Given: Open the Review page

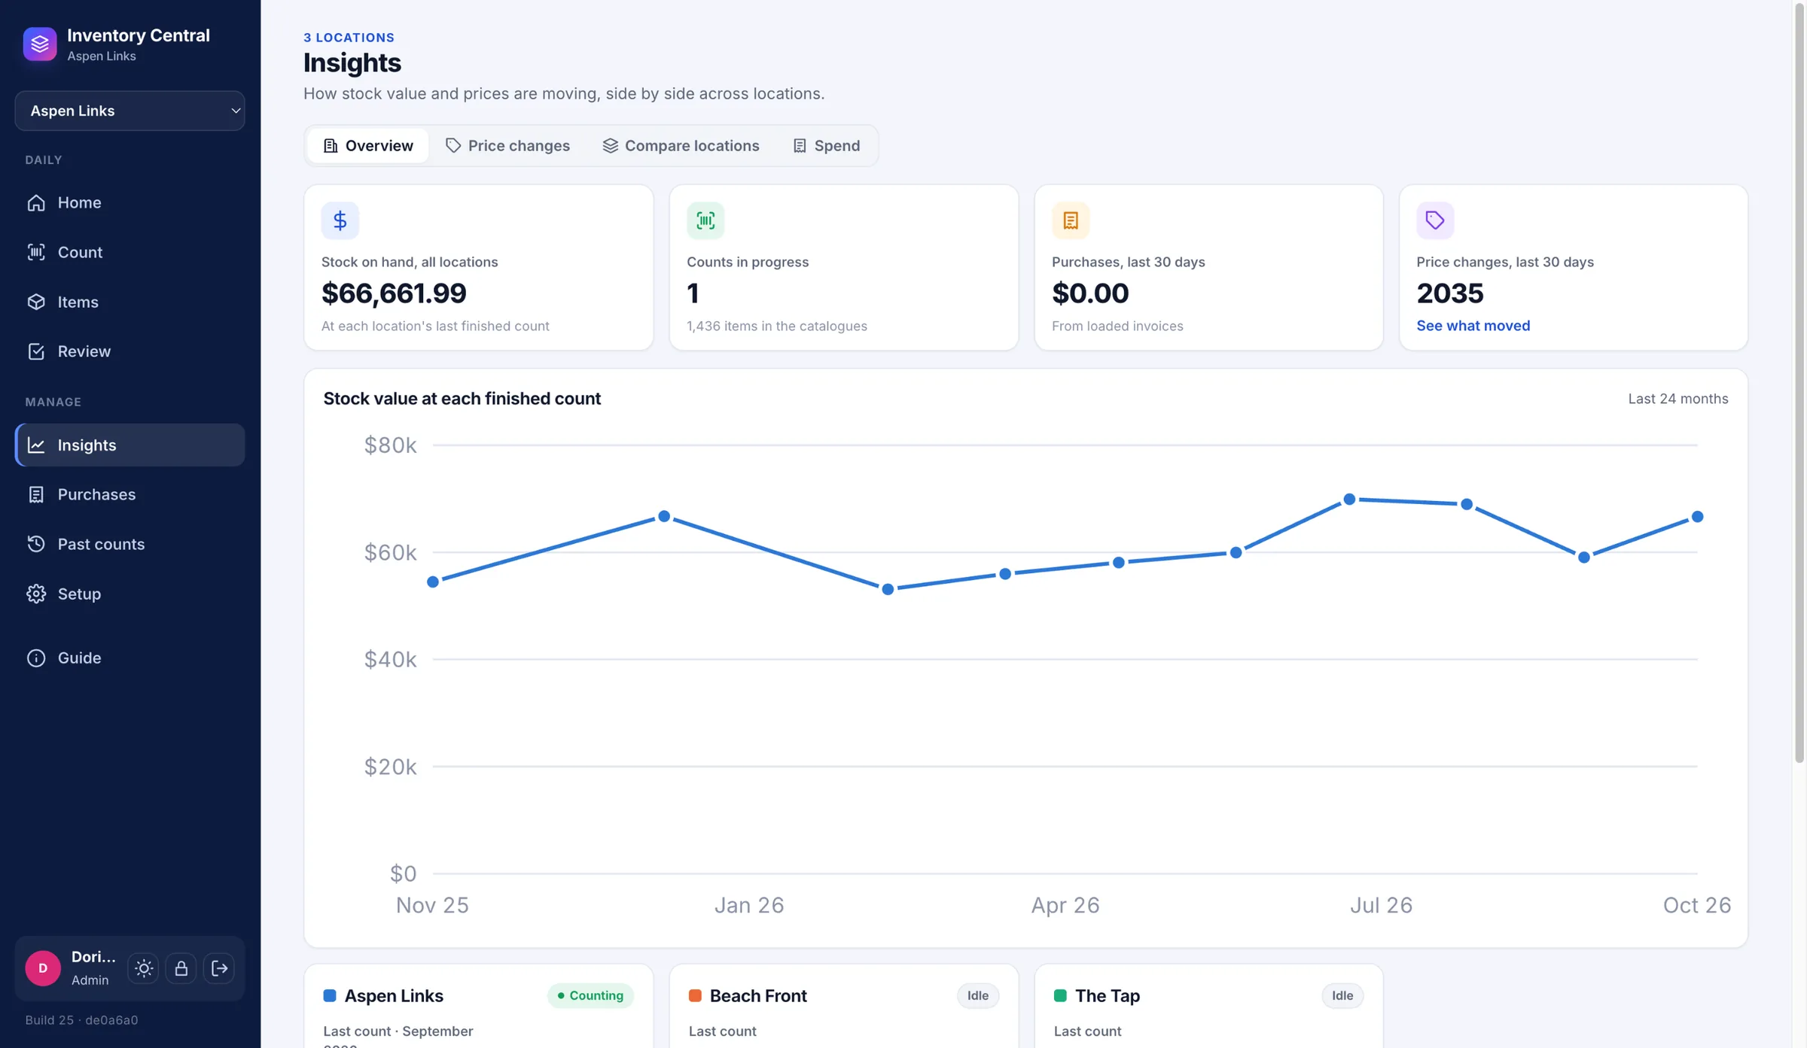Looking at the screenshot, I should (x=130, y=351).
